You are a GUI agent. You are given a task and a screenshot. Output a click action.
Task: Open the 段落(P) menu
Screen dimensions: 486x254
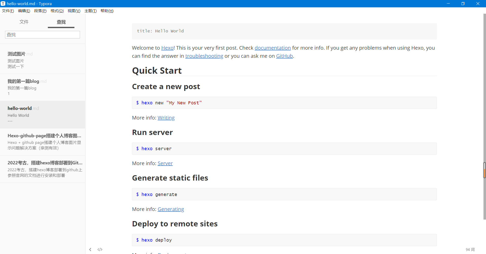[40, 11]
